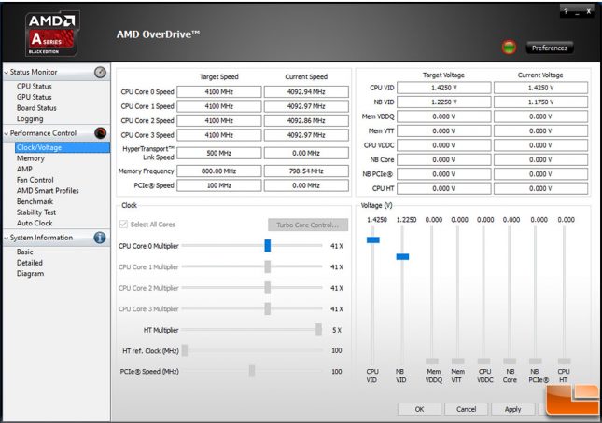Image resolution: width=602 pixels, height=423 pixels.
Task: Click the NB PCIe voltage slider handle
Action: (535, 361)
